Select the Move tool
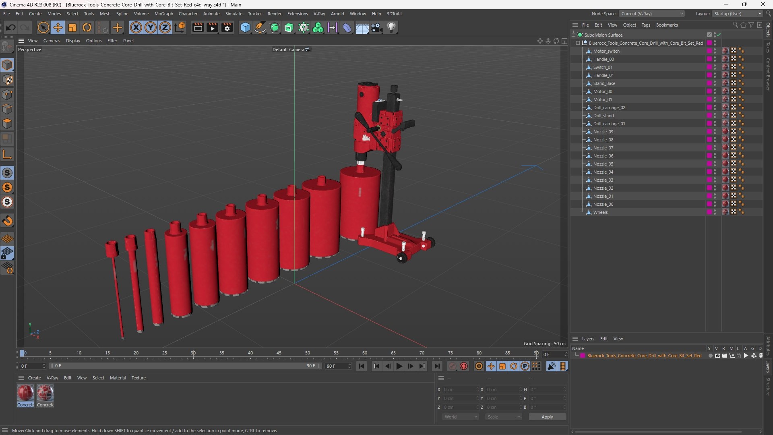Image resolution: width=773 pixels, height=435 pixels. 58,27
